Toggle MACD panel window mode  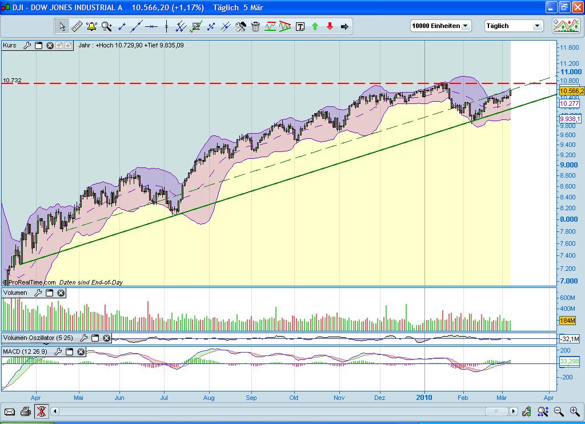tap(69, 351)
